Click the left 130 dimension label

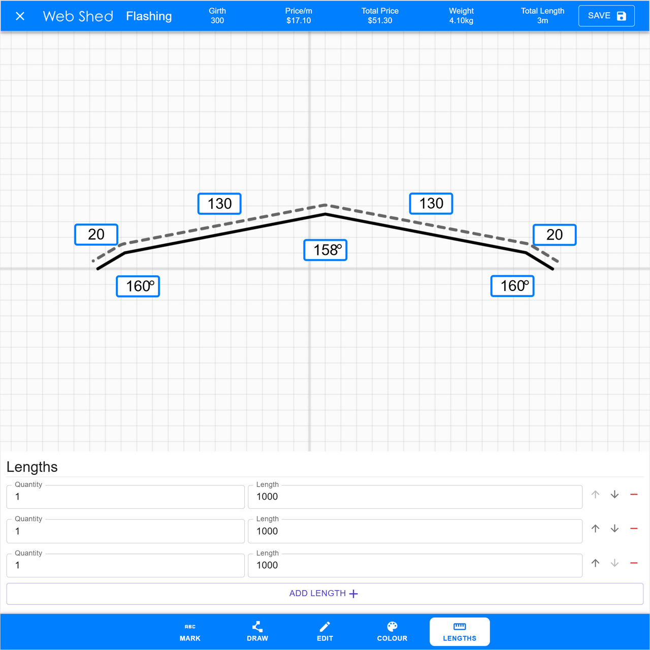click(x=219, y=204)
